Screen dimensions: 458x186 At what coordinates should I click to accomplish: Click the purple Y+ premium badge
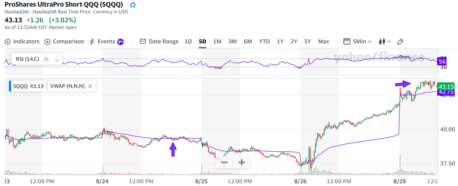[120, 41]
